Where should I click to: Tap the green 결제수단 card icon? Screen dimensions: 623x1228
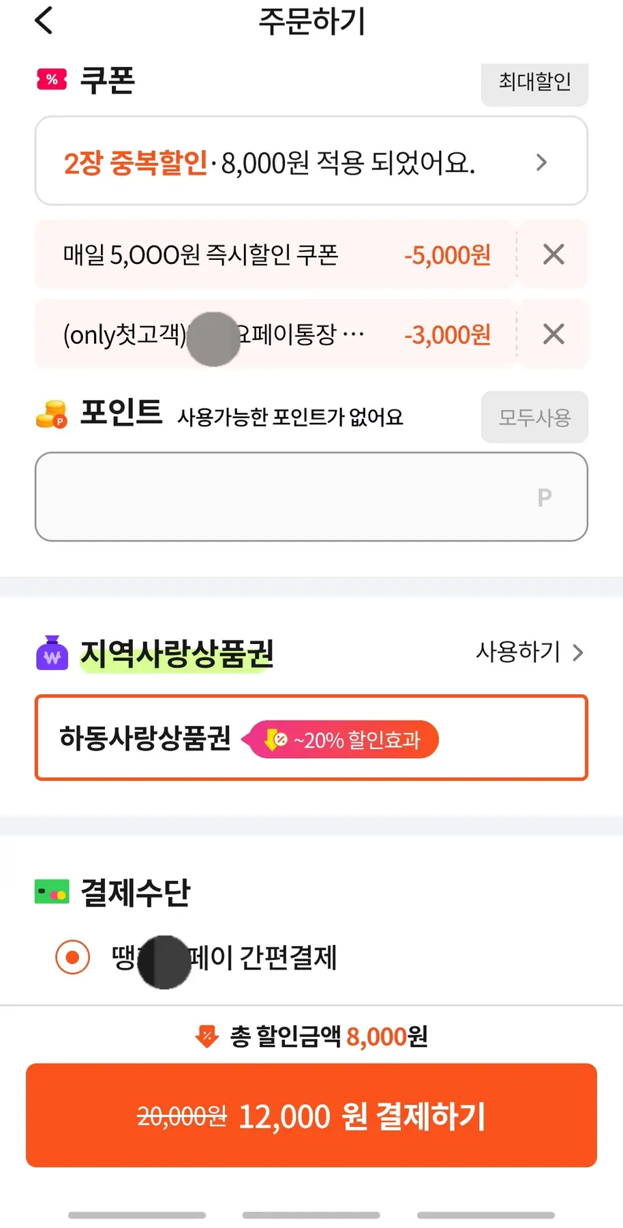click(x=52, y=892)
